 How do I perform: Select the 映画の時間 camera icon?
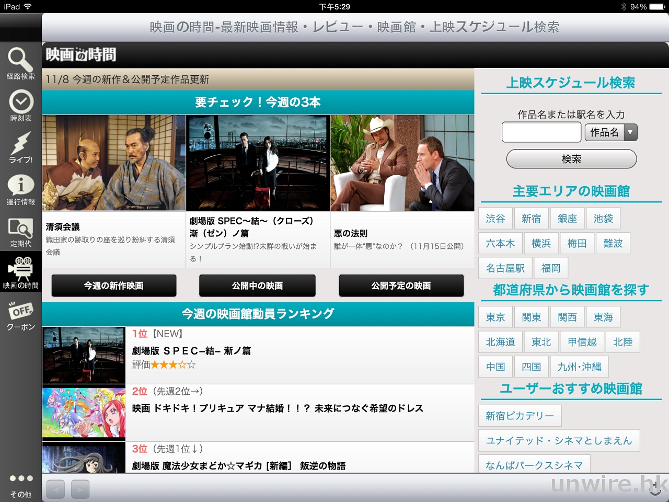pos(21,269)
